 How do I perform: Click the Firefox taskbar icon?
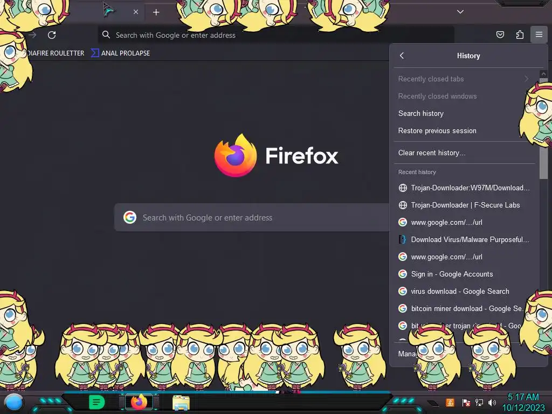[139, 402]
